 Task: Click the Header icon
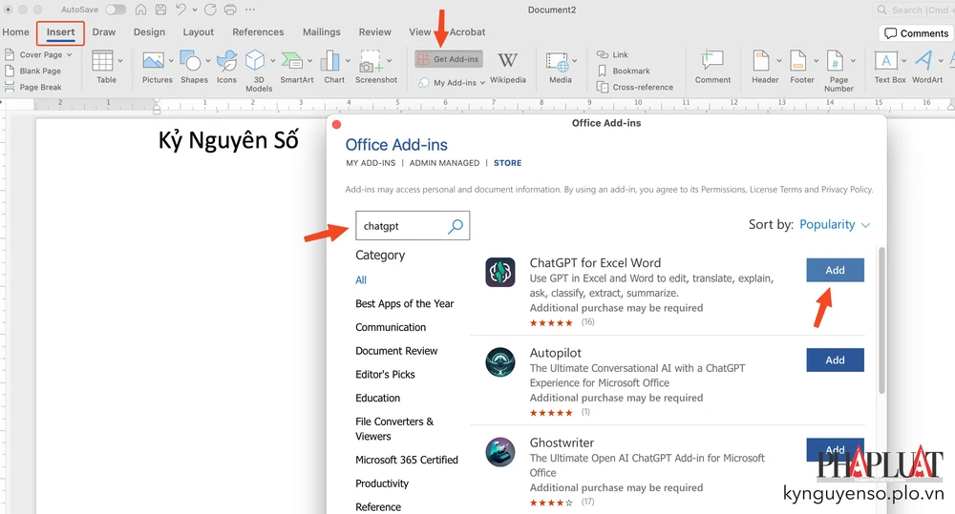point(761,61)
